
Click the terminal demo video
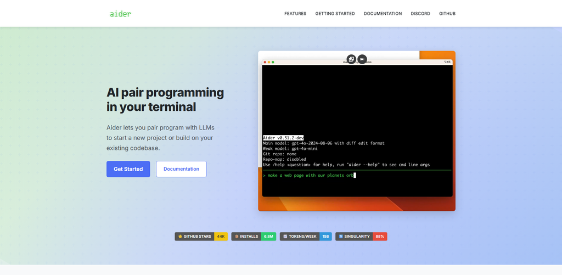click(x=357, y=131)
